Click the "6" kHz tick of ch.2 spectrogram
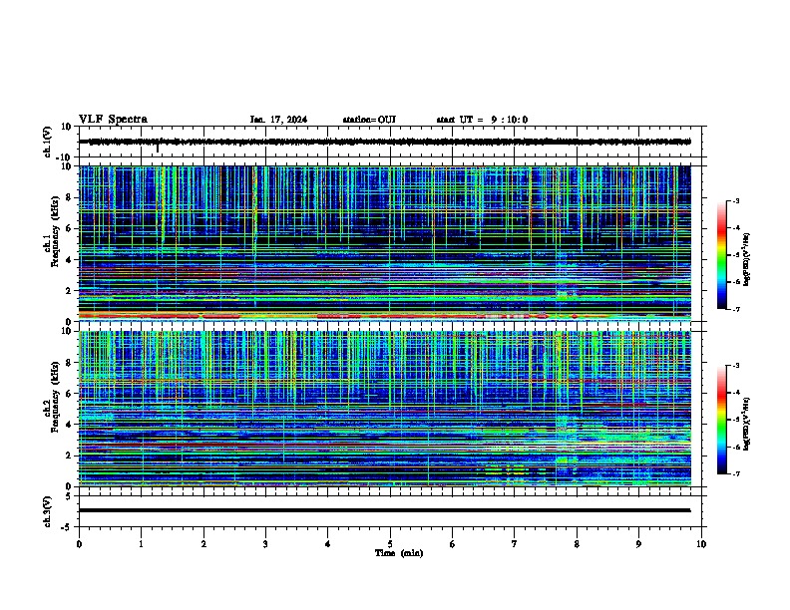The image size is (790, 610). click(69, 394)
